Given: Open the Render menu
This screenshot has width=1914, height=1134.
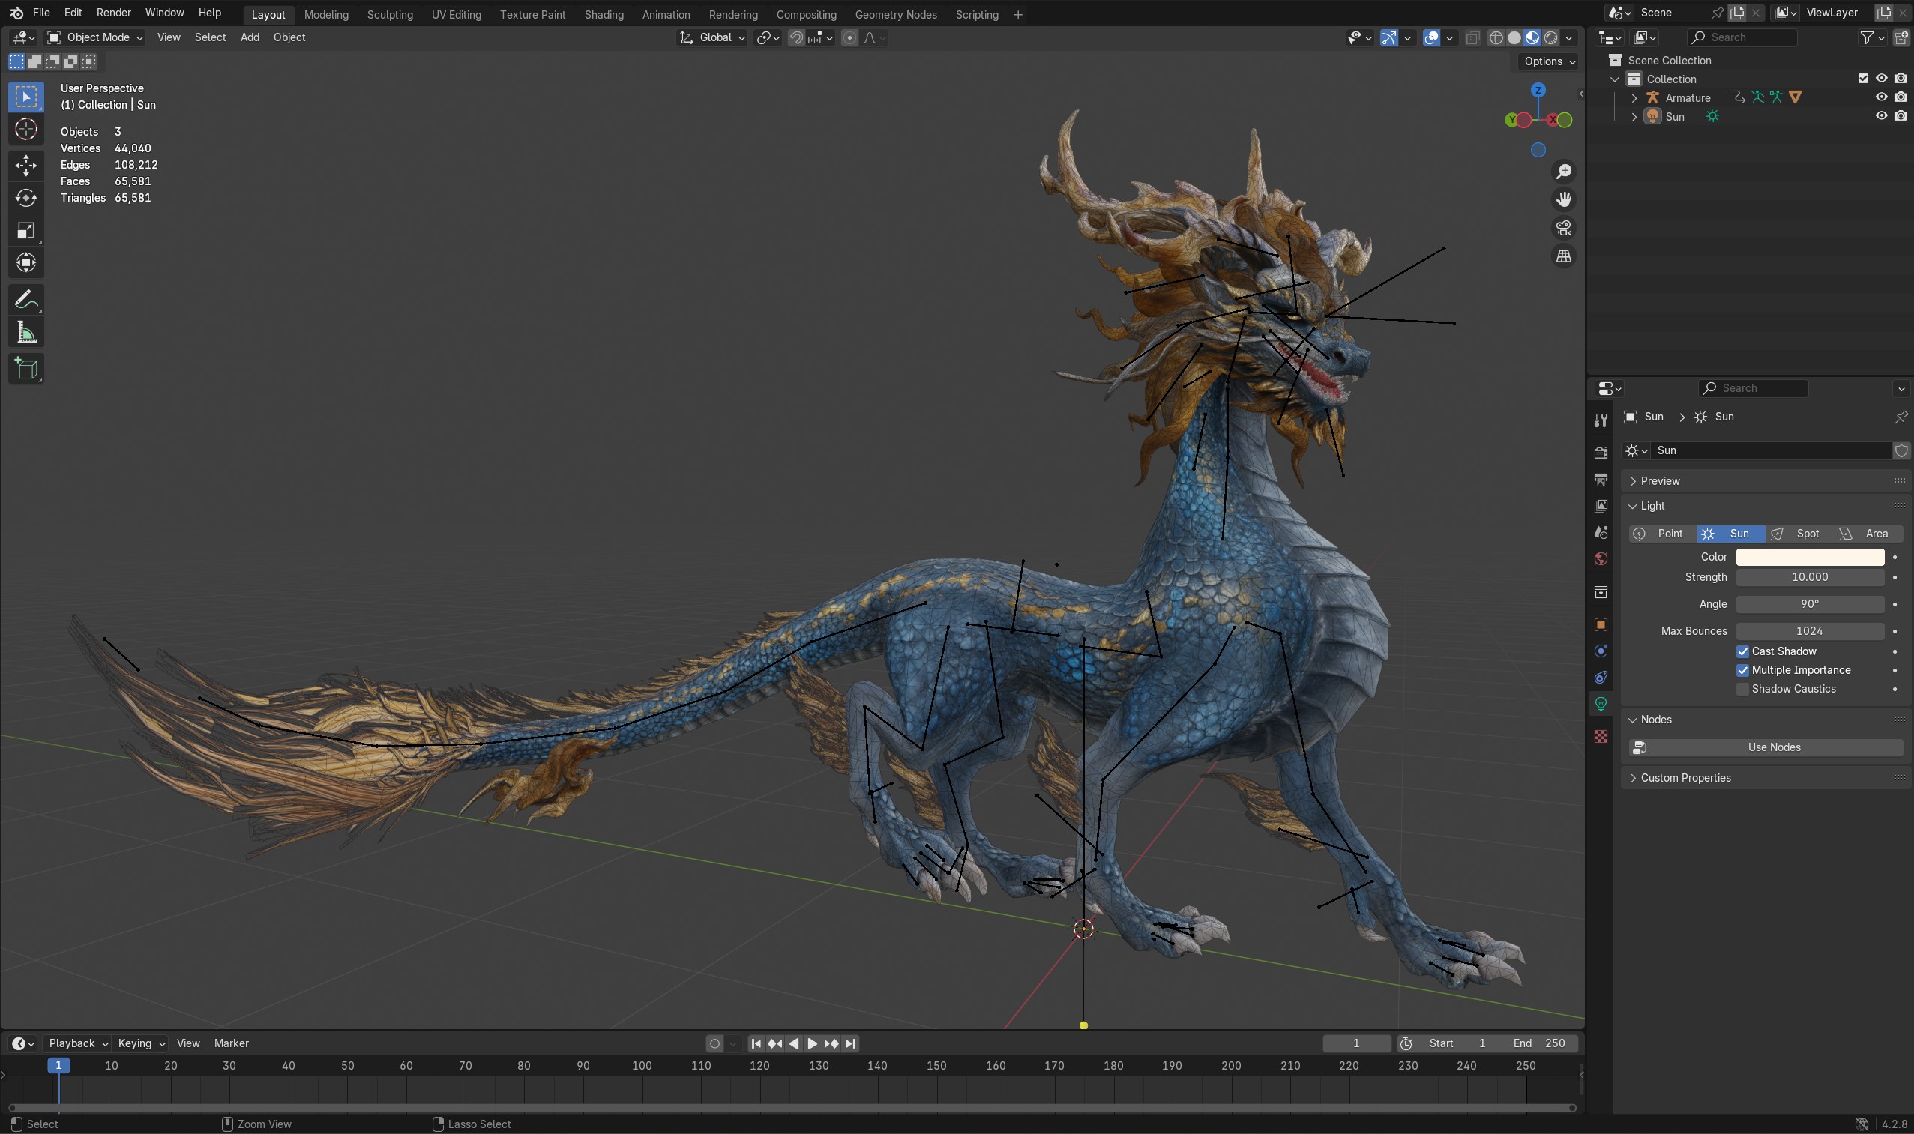Looking at the screenshot, I should [113, 13].
